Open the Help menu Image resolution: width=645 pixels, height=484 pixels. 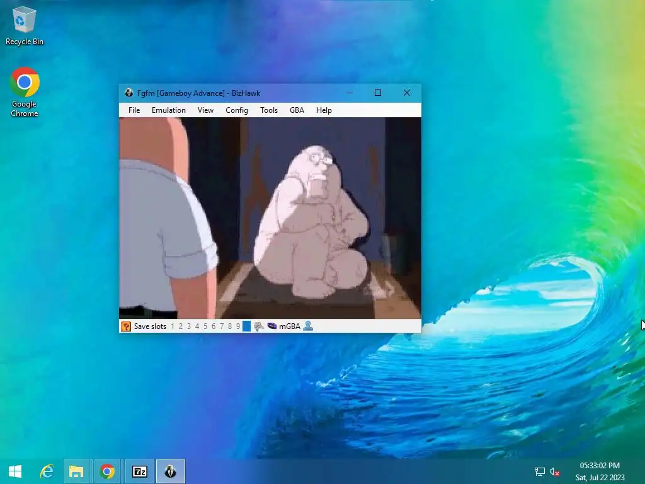pyautogui.click(x=324, y=110)
